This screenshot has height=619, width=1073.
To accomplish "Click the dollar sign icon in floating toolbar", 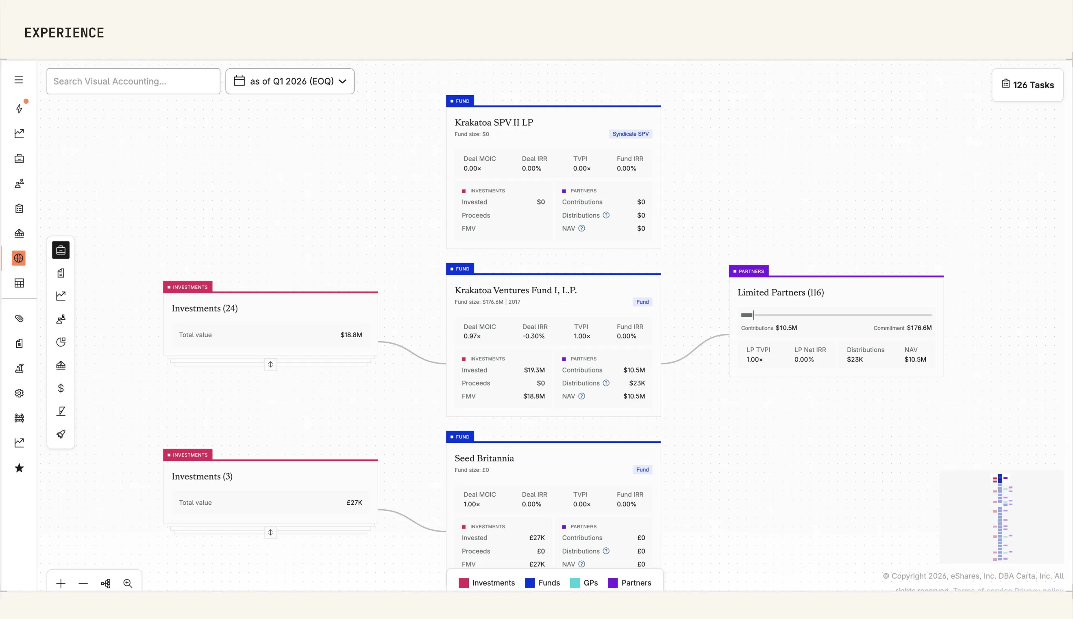I will (x=61, y=388).
